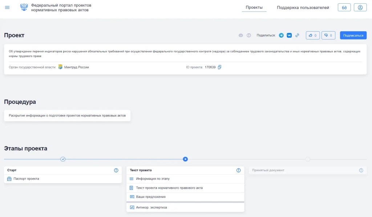Copy the project ID 170639
This screenshot has height=217, width=372.
coord(219,67)
